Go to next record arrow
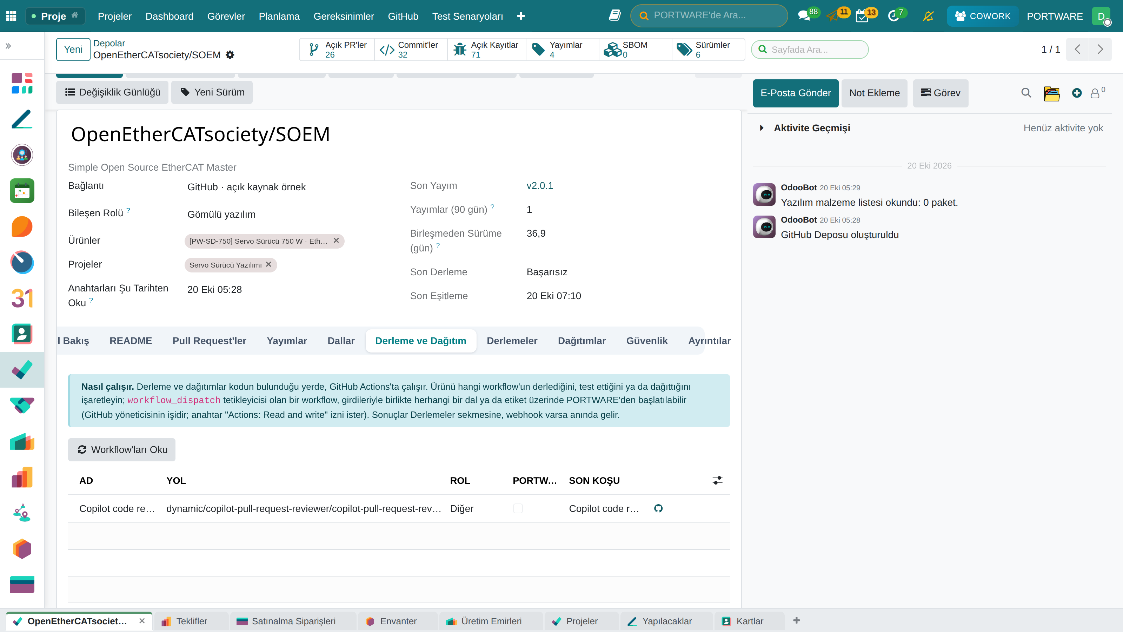Screen dimensions: 1123x632 (1100, 49)
